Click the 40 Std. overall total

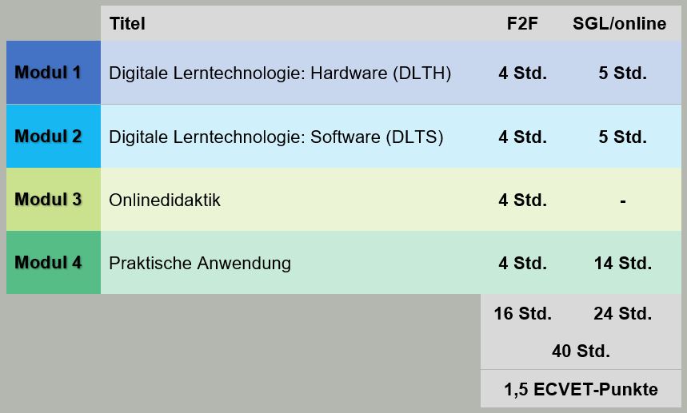click(581, 351)
